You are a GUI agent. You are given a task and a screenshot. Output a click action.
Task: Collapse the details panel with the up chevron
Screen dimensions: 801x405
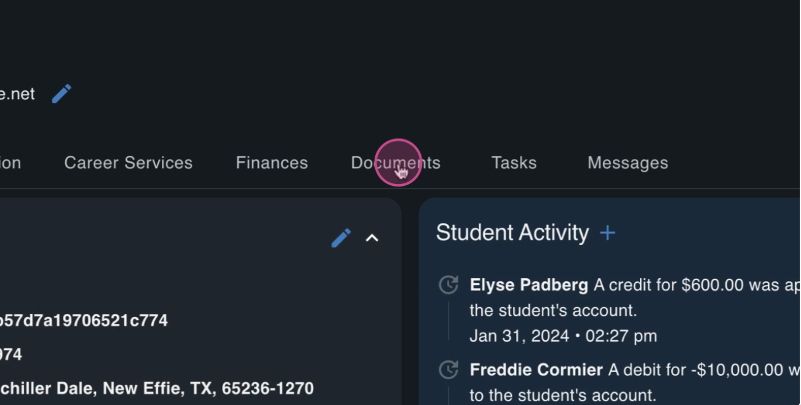click(372, 238)
